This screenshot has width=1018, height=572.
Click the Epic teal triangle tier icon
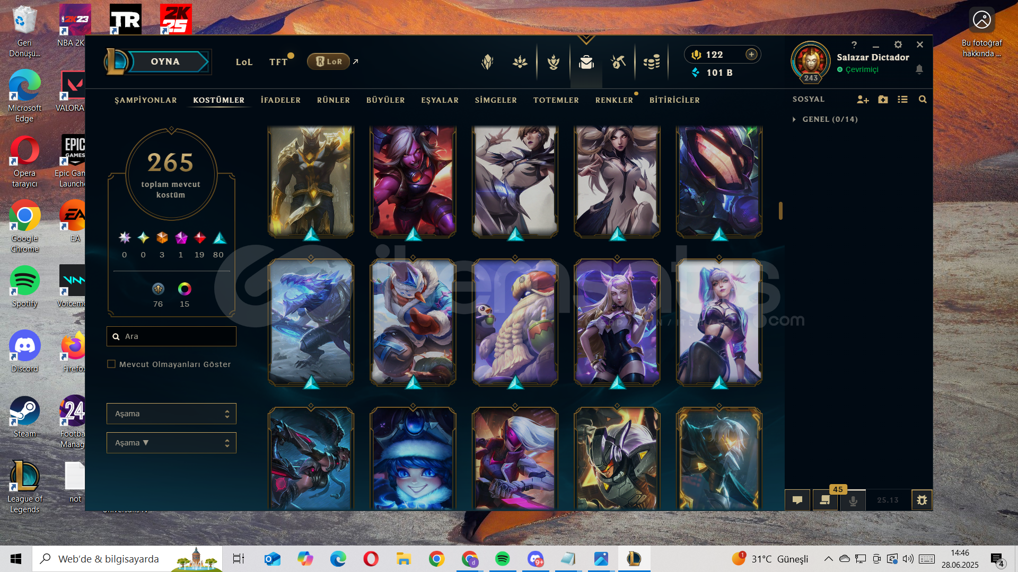tap(220, 238)
